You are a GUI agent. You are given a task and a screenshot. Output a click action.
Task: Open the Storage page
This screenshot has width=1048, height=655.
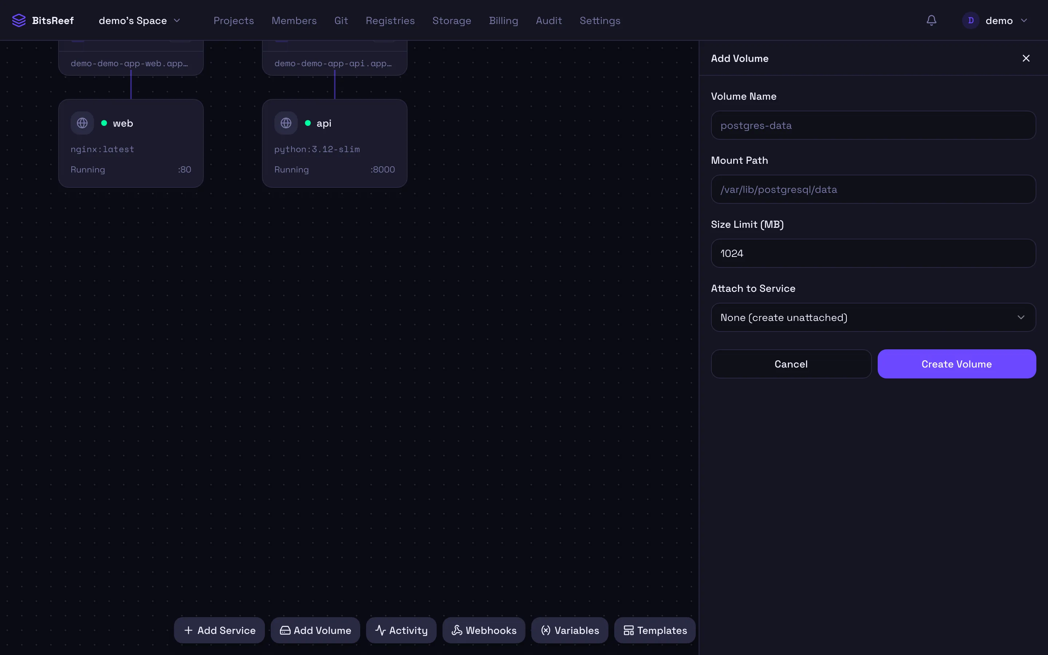point(452,20)
